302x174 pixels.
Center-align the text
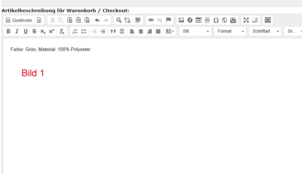[x=141, y=32]
